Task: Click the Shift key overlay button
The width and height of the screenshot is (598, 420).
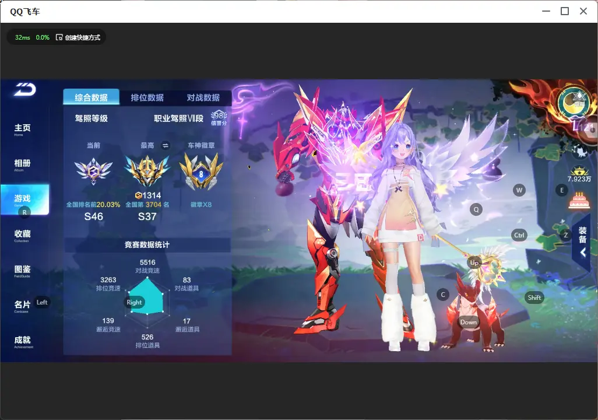Action: click(534, 297)
